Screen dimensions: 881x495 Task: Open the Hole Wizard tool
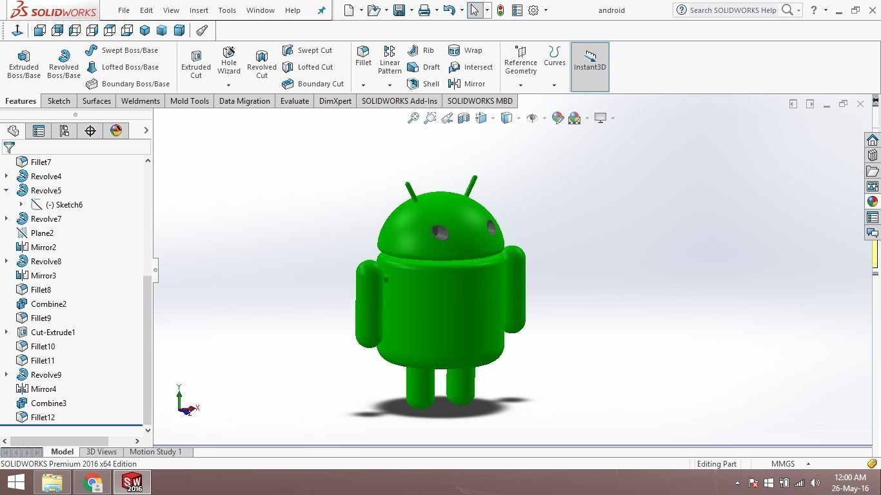[229, 60]
